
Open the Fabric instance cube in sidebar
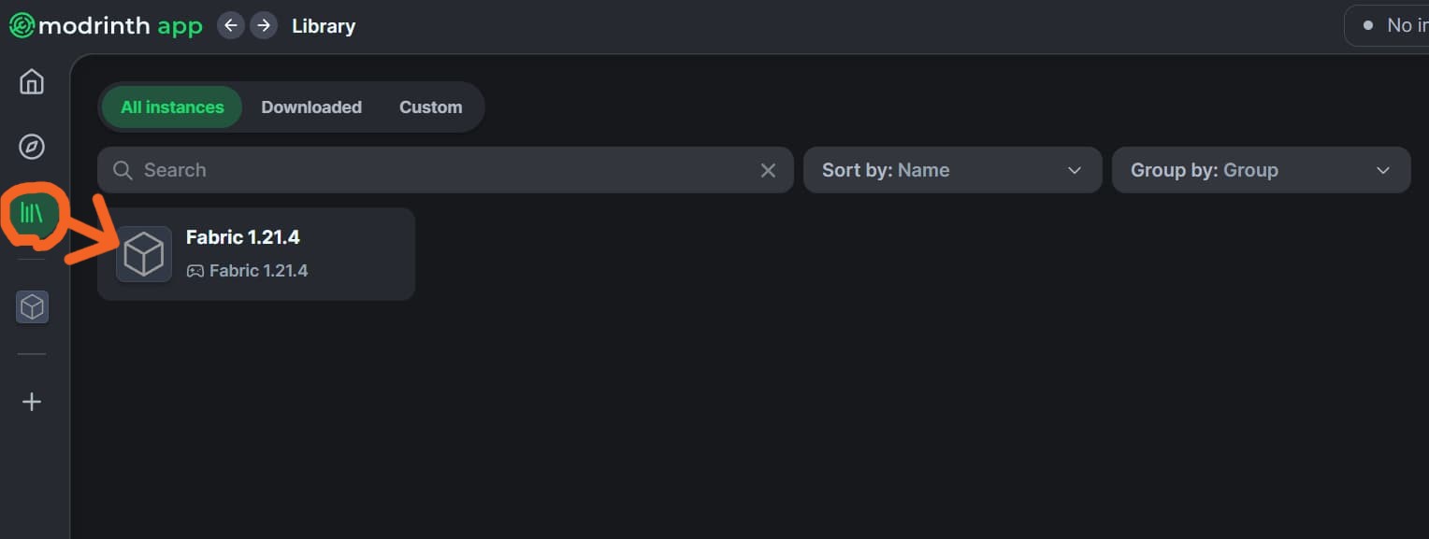click(32, 306)
